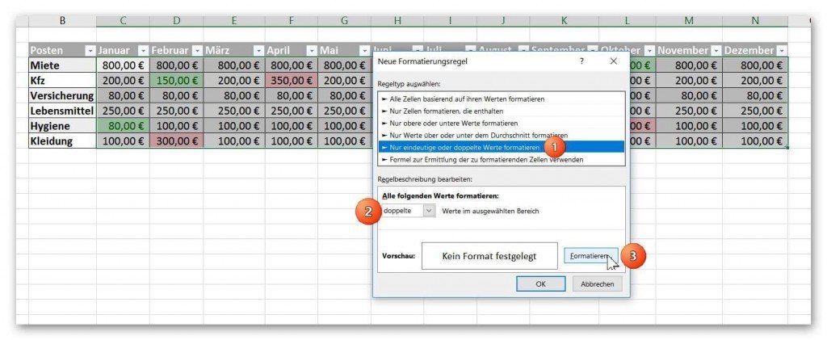The height and width of the screenshot is (340, 827).
Task: Open the März column filter arrow
Action: click(x=258, y=51)
